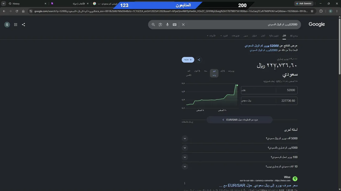Open the الأدوات dropdown
This screenshot has width=341, height=191.
[211, 36]
